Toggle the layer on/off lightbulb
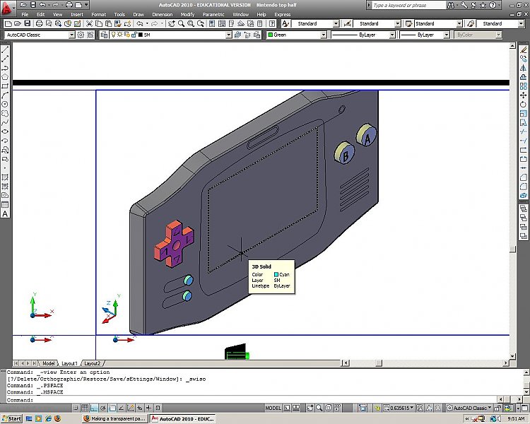 click(114, 35)
